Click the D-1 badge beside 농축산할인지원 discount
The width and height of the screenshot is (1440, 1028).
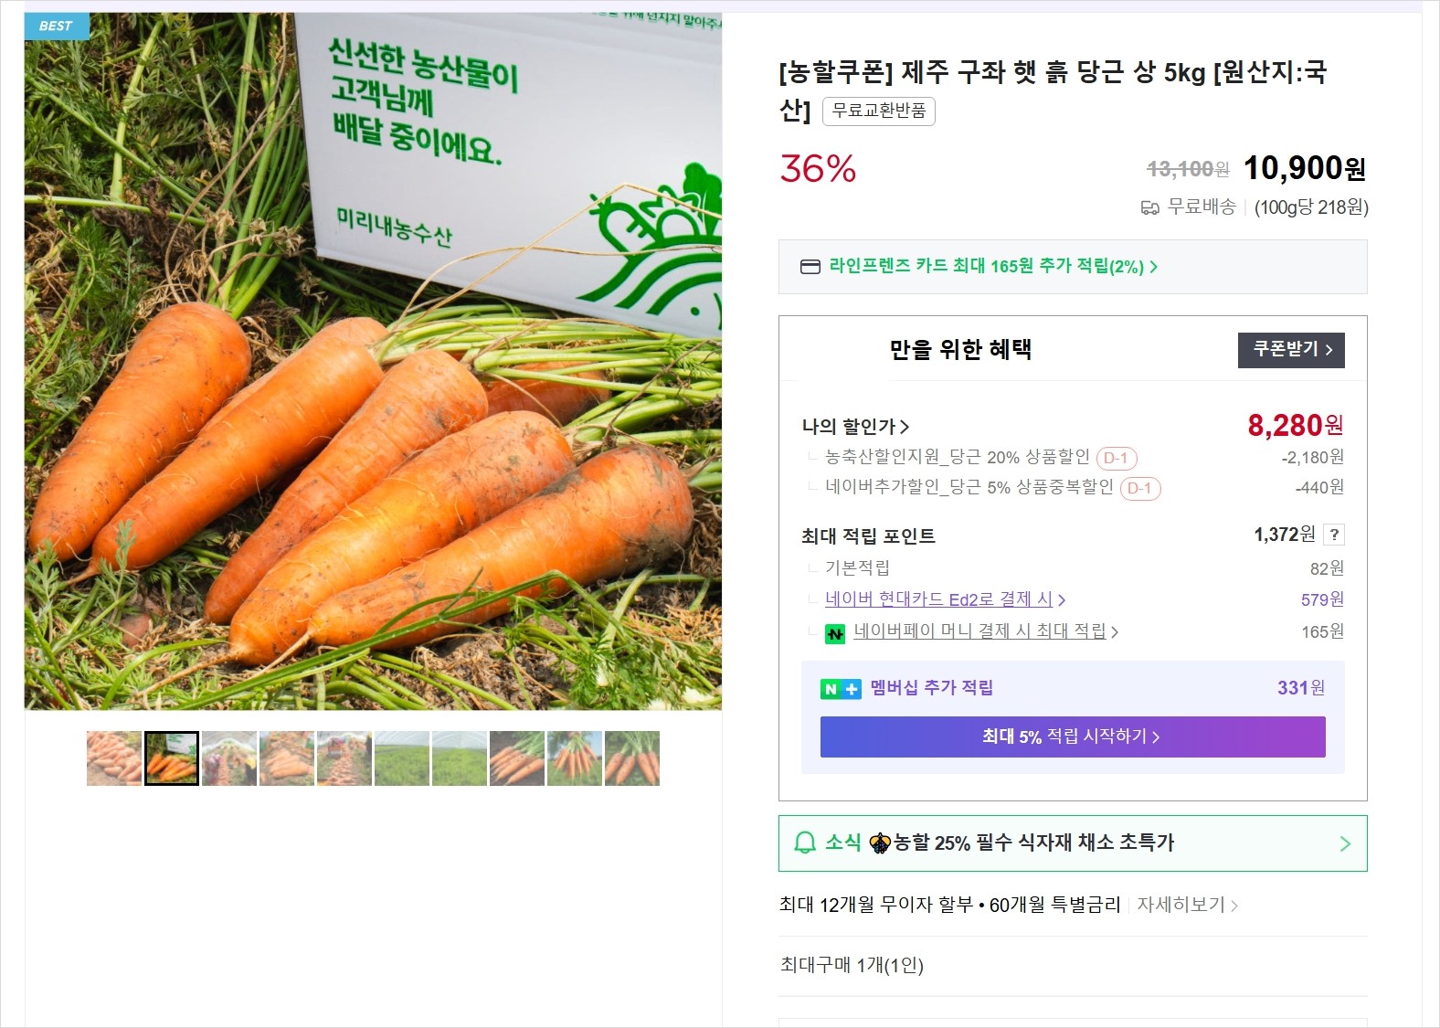[1116, 458]
